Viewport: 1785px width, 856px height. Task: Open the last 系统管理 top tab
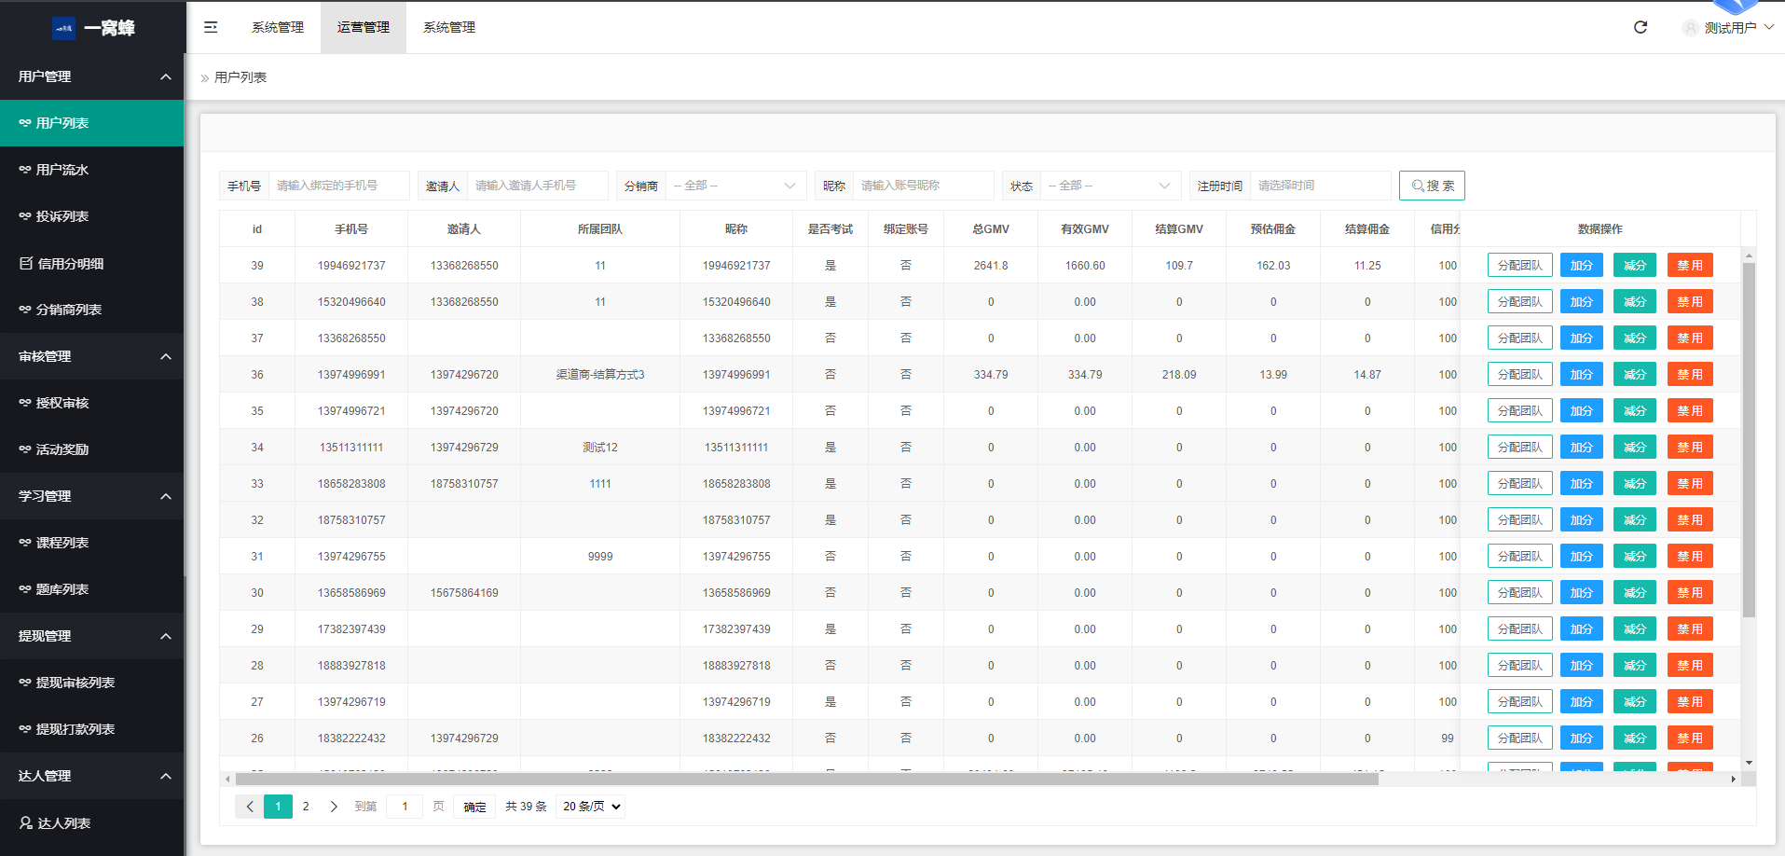[449, 27]
